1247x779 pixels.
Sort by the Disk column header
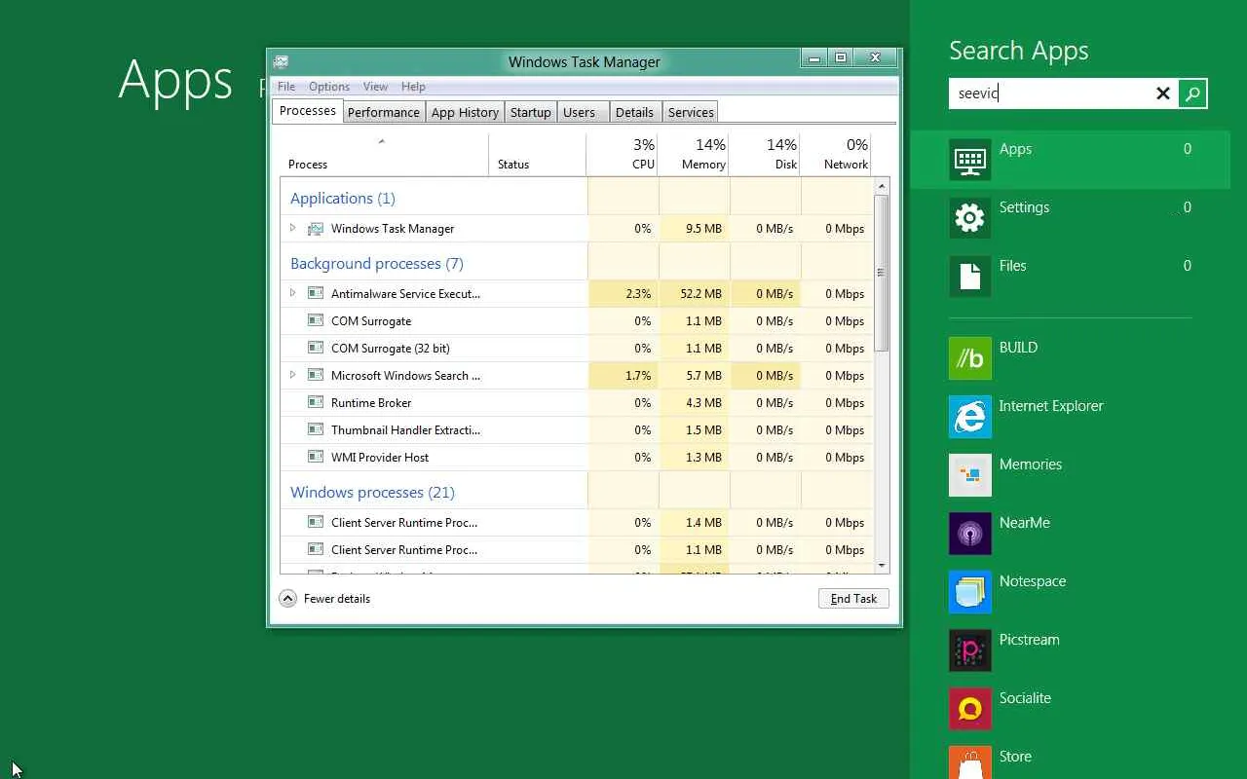(x=765, y=154)
